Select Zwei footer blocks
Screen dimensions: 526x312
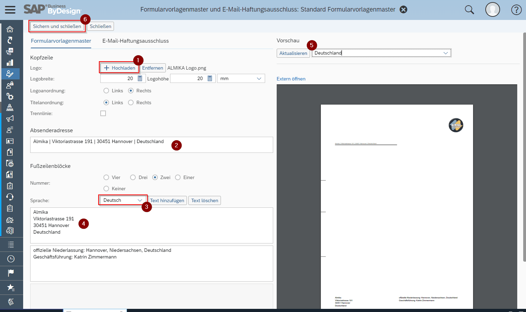click(155, 177)
